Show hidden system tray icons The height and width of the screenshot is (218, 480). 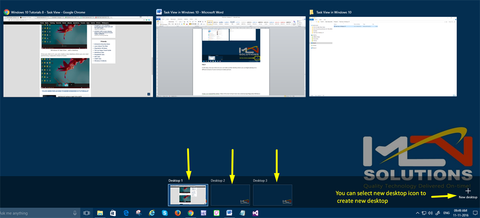point(418,213)
